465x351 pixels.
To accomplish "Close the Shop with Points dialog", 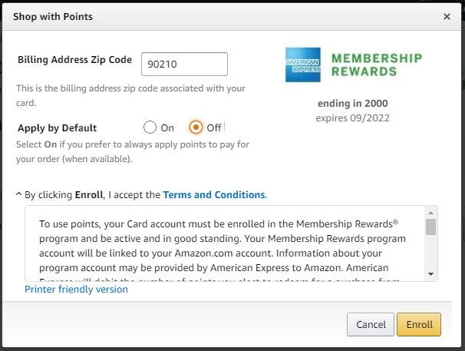I will click(x=447, y=16).
